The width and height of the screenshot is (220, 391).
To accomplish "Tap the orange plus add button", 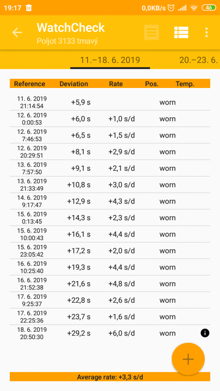I will (188, 359).
